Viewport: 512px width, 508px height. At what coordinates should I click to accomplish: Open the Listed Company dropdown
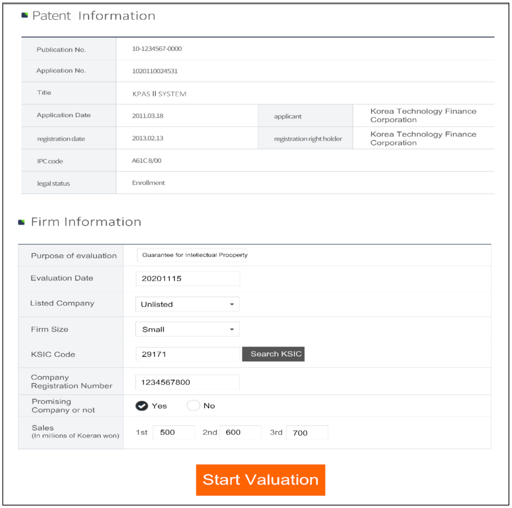187,304
